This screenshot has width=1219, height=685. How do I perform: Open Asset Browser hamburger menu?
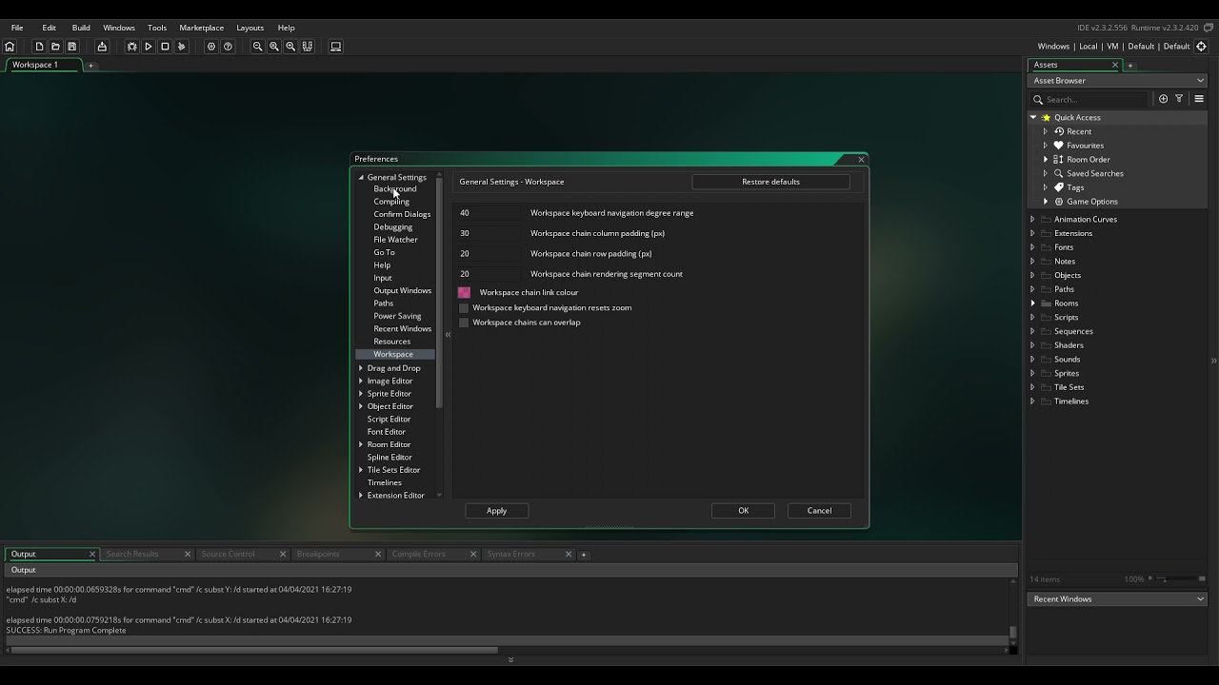[x=1199, y=99]
